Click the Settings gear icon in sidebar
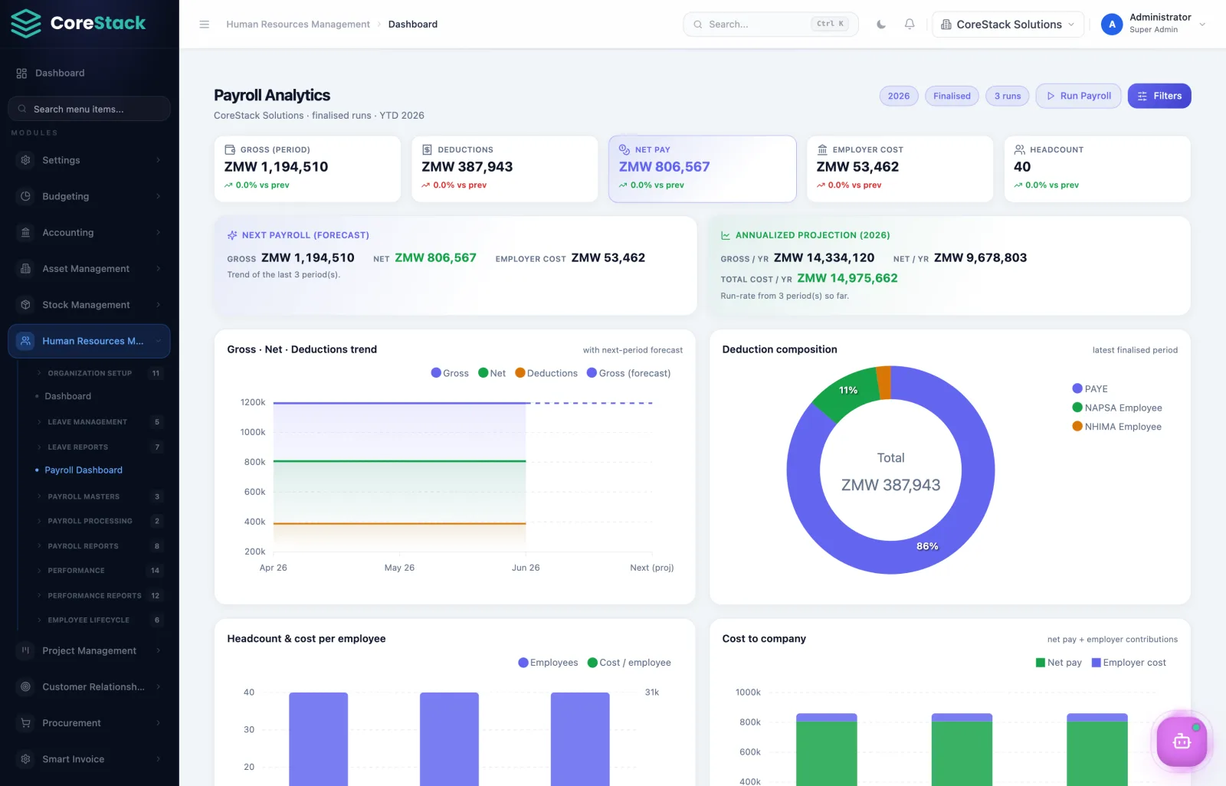Screen dimensions: 1226x786 26,160
